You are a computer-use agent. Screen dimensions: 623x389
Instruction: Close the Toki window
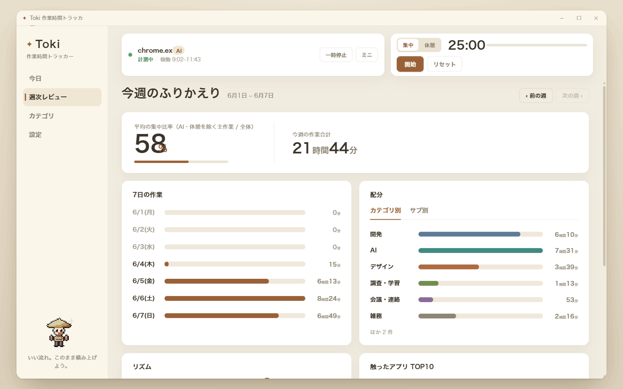click(596, 18)
